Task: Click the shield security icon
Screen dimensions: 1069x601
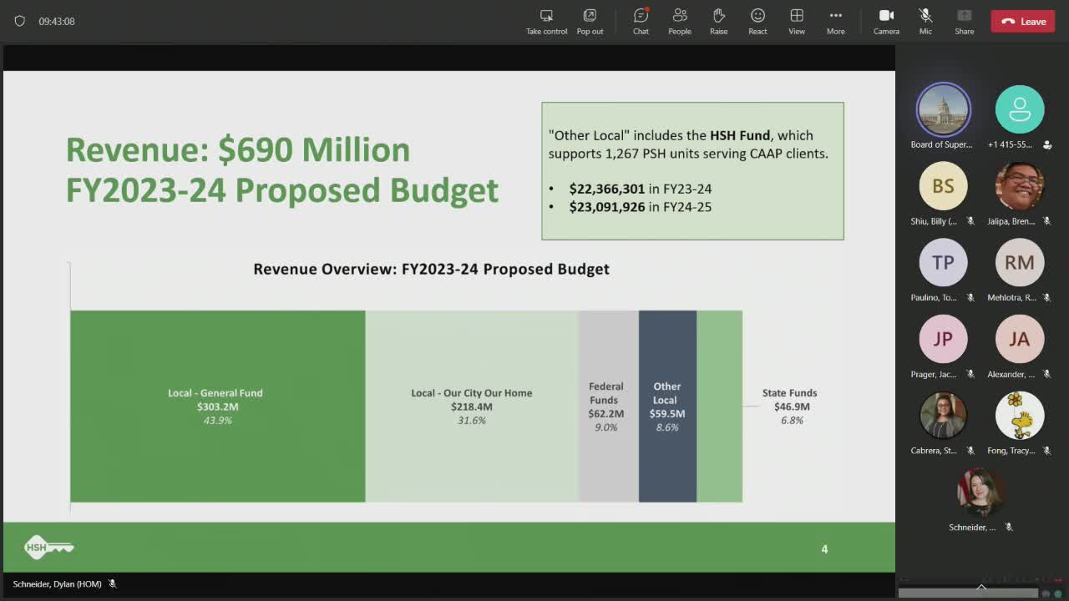Action: (20, 21)
